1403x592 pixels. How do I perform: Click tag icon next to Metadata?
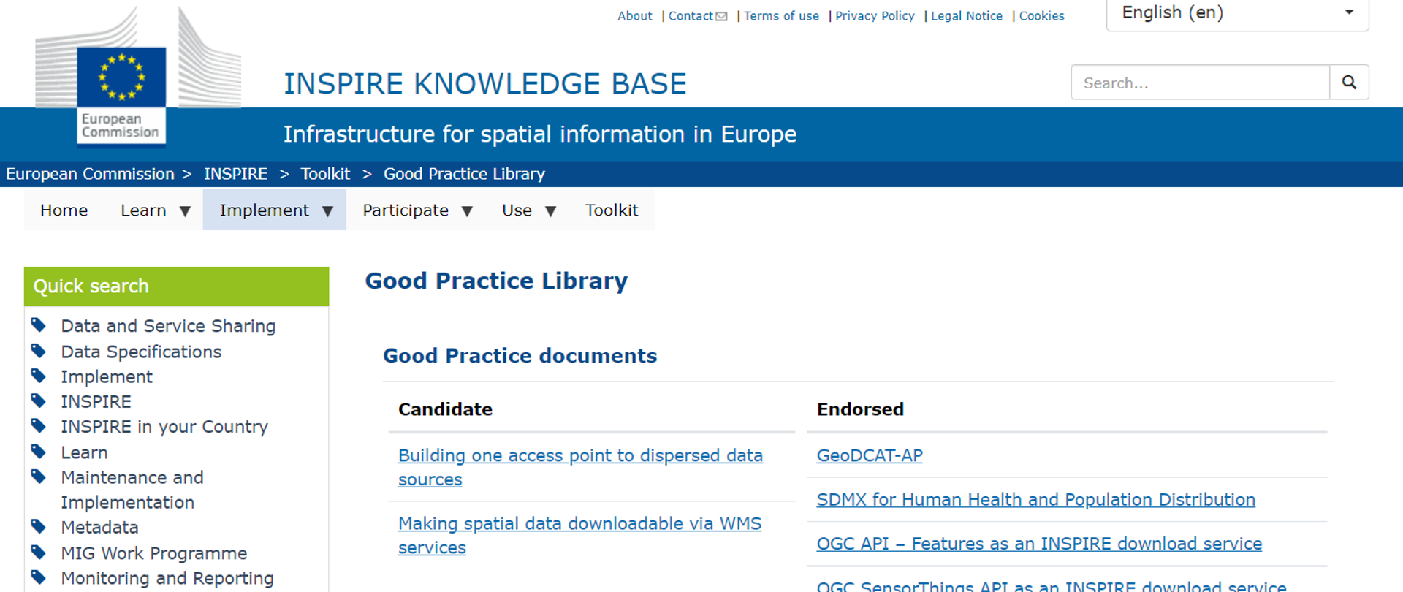tap(39, 526)
